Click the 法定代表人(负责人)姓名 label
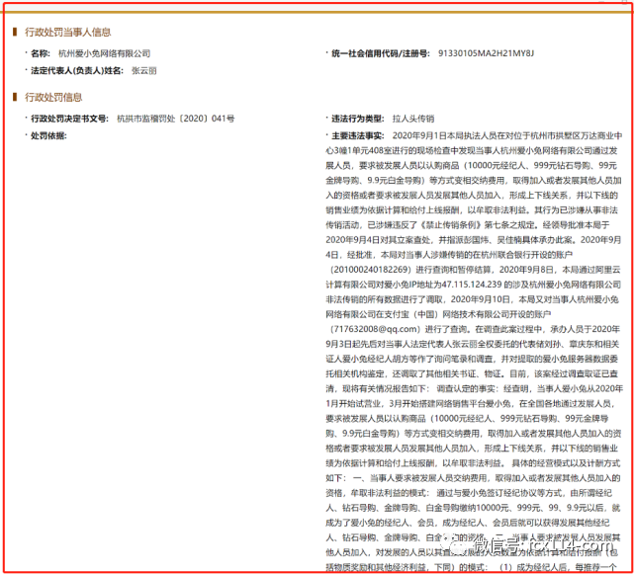This screenshot has width=634, height=574. pos(77,71)
